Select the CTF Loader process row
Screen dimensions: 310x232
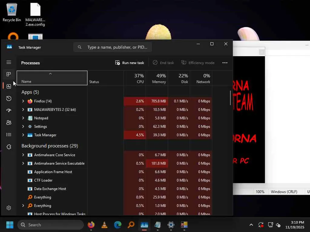pyautogui.click(x=114, y=180)
